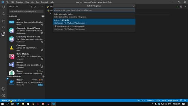
Task: Click Python 3.9 64-bit in status bar
Action: 9,100
